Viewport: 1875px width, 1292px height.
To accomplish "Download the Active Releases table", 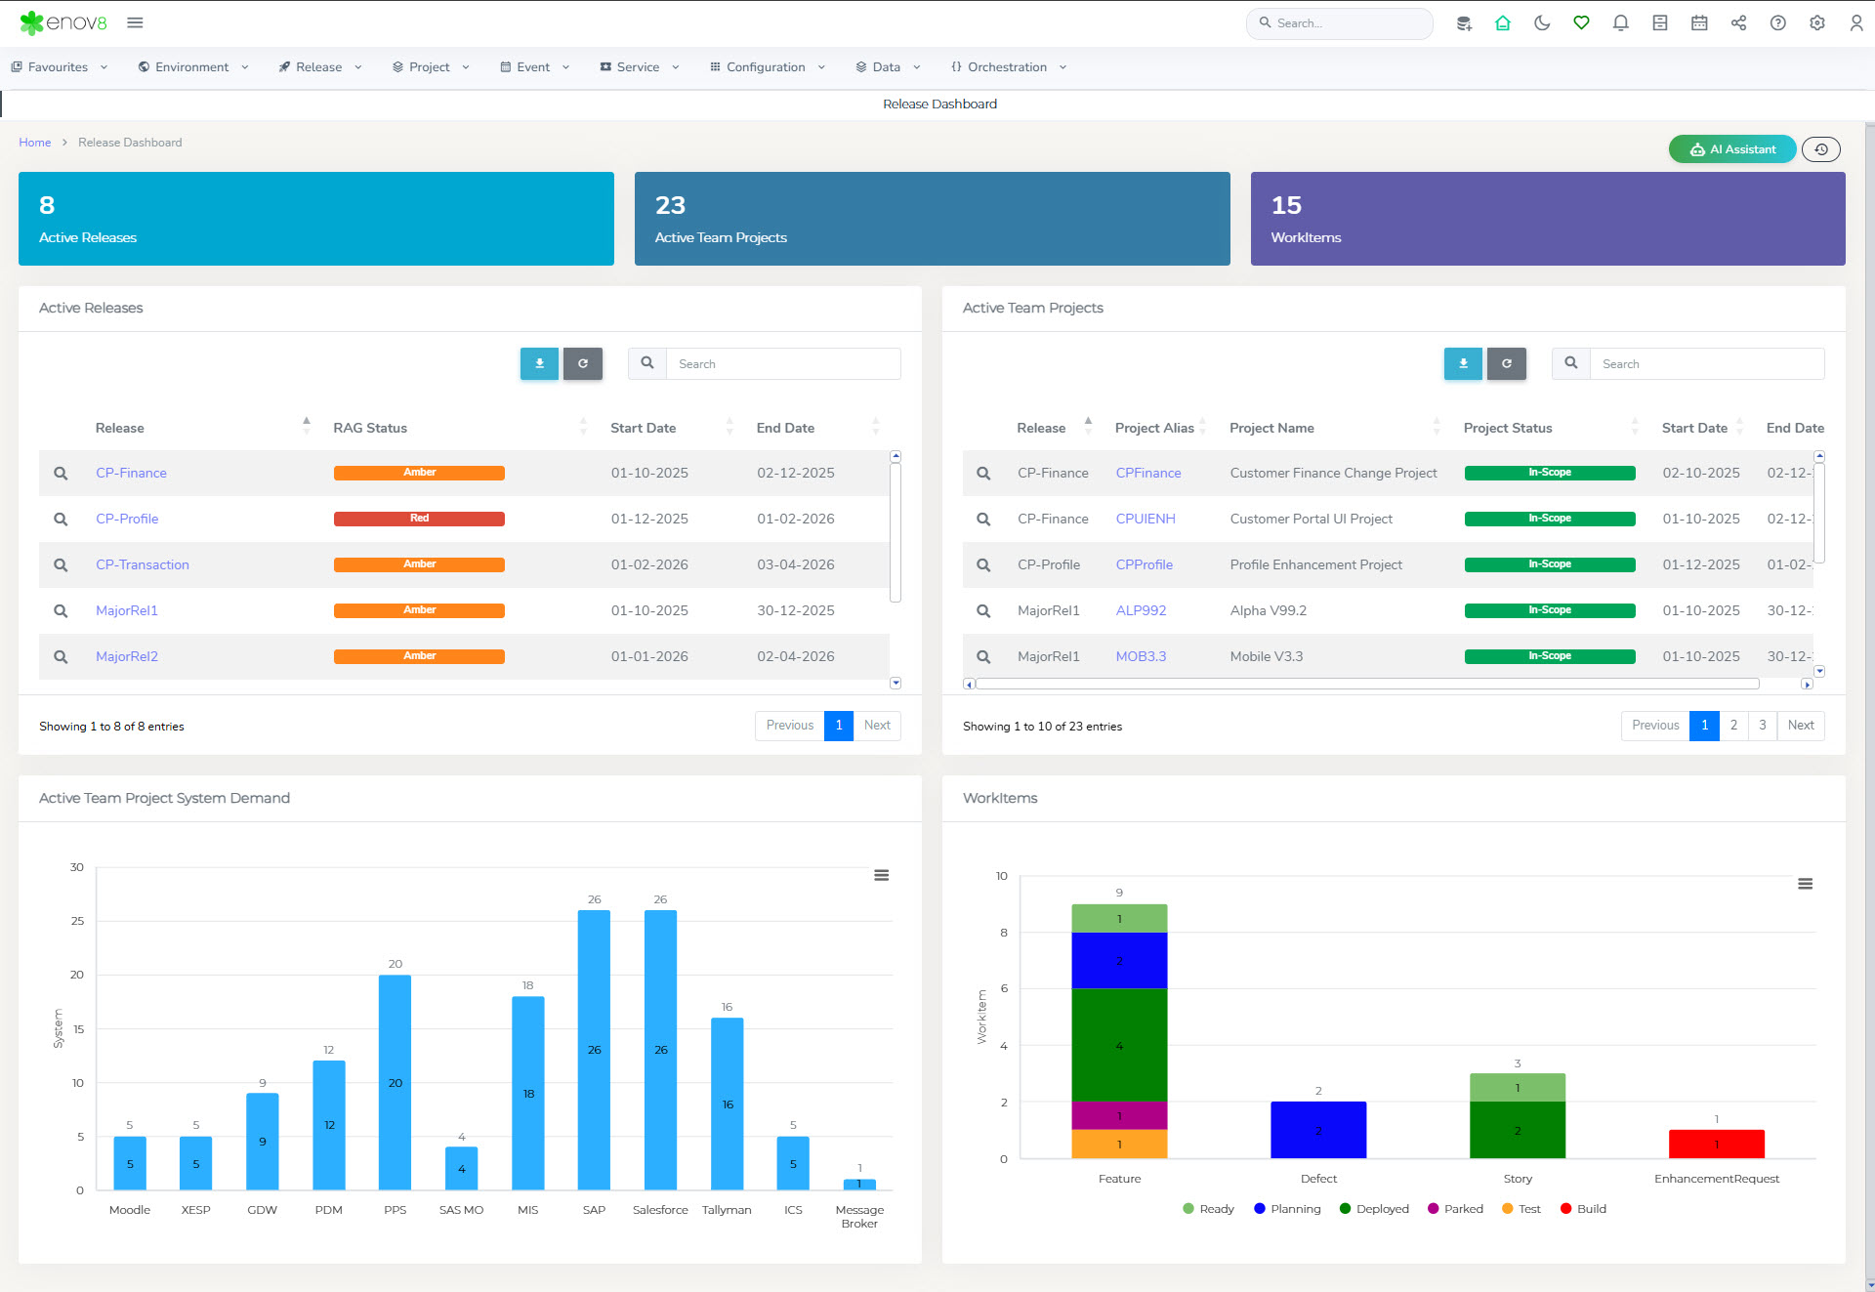I will [539, 363].
